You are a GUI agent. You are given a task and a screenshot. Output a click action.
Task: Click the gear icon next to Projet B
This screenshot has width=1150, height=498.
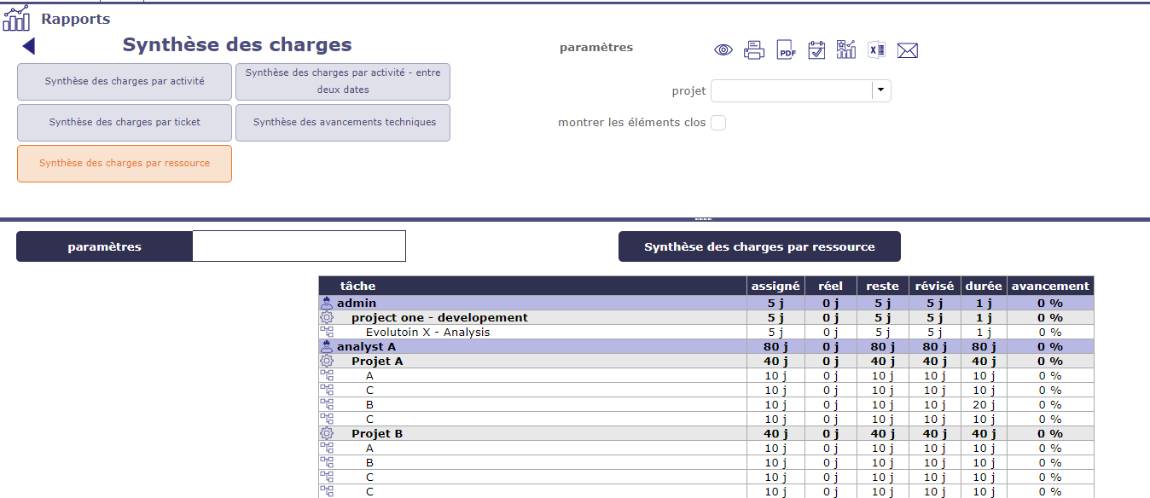(x=326, y=433)
